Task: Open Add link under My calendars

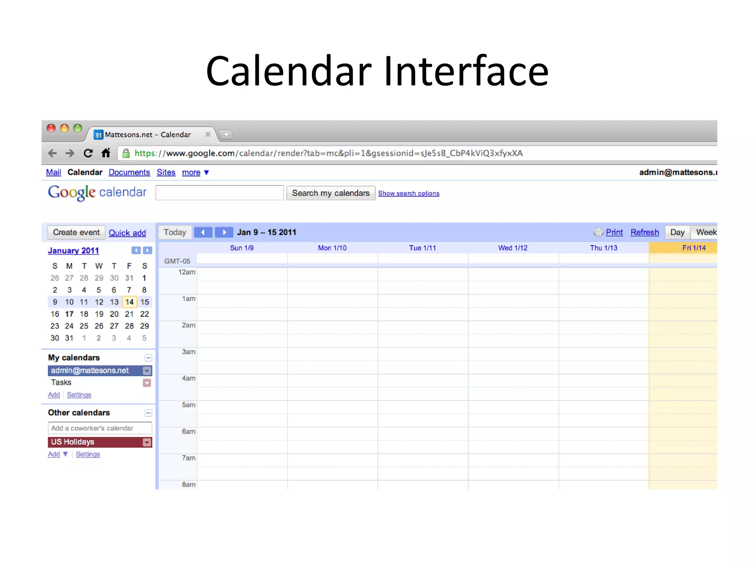Action: tap(54, 395)
